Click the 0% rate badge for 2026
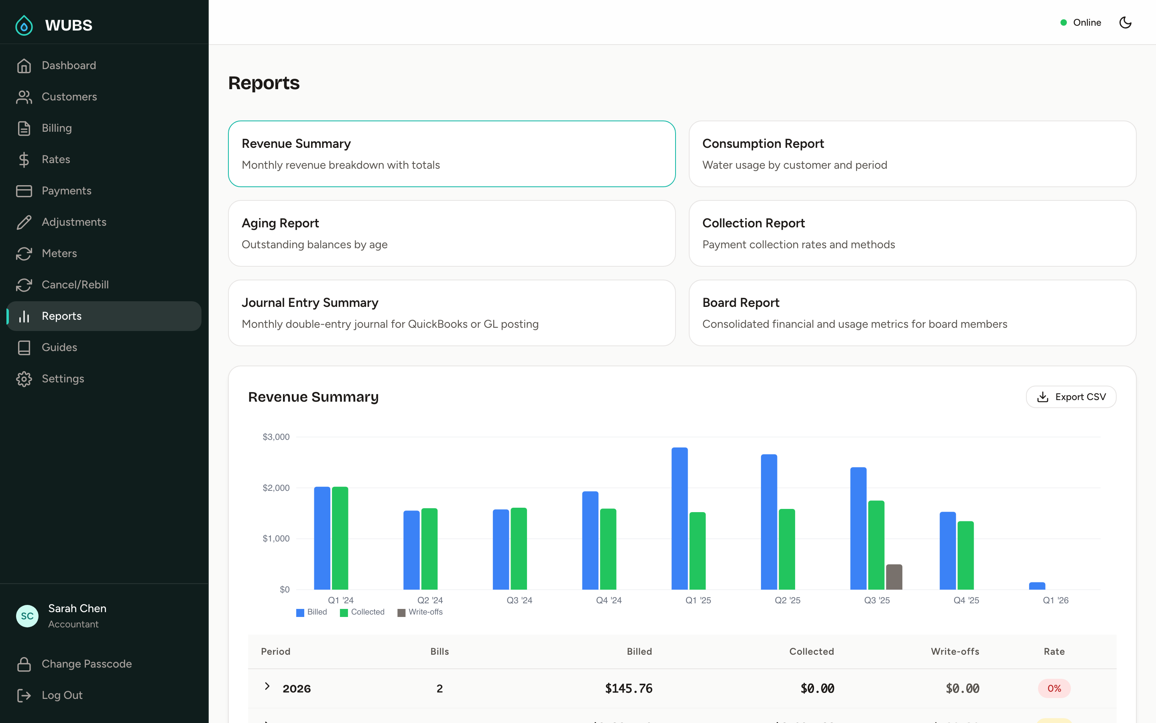1156x723 pixels. click(x=1054, y=688)
